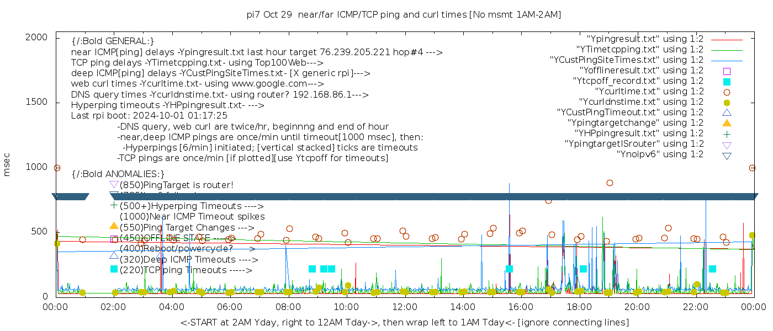Click the blue triangle legend marker for YCustPingTimeout.txt
This screenshot has height=331, width=773.
click(727, 113)
